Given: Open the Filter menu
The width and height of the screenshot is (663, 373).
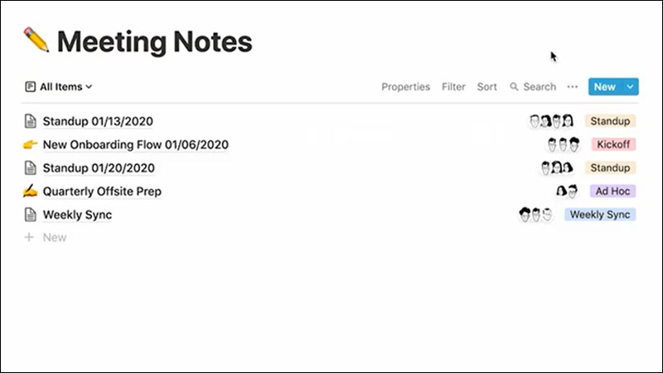Looking at the screenshot, I should pos(453,86).
